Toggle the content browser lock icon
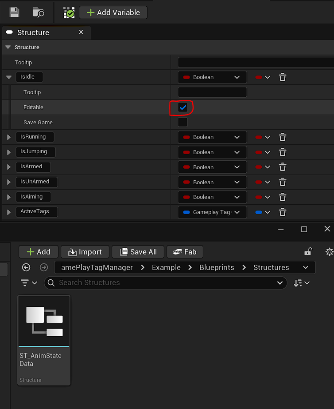Screen dimensions: 334x409 [x=308, y=252]
